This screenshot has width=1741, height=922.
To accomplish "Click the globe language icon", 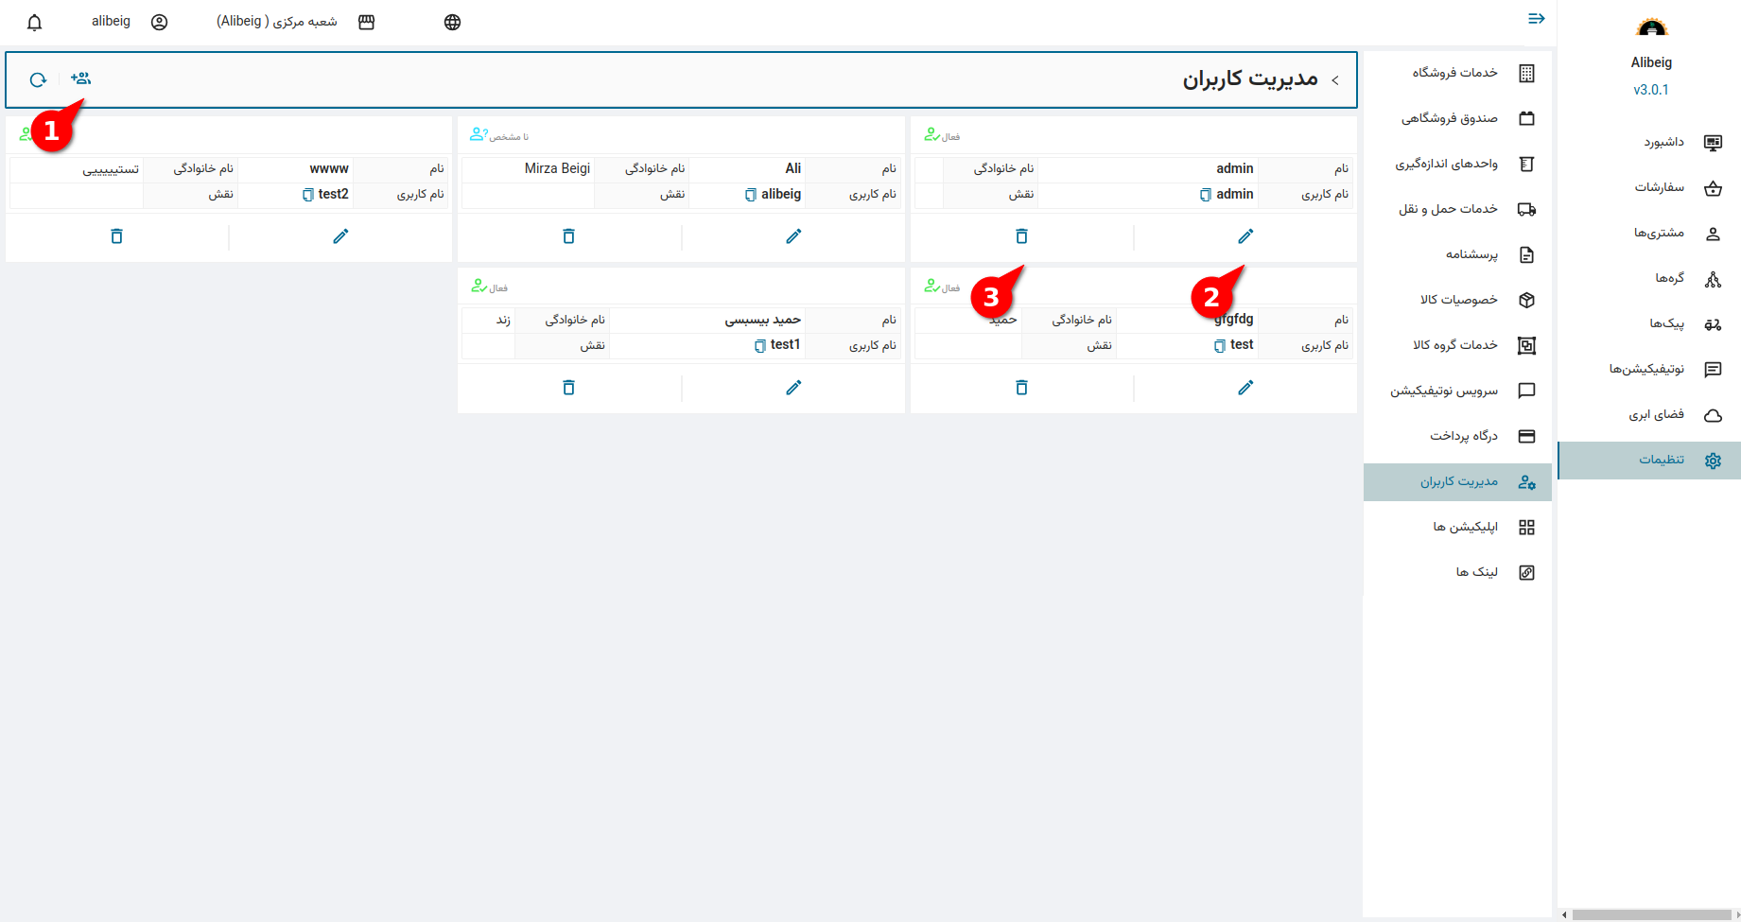I will (452, 23).
